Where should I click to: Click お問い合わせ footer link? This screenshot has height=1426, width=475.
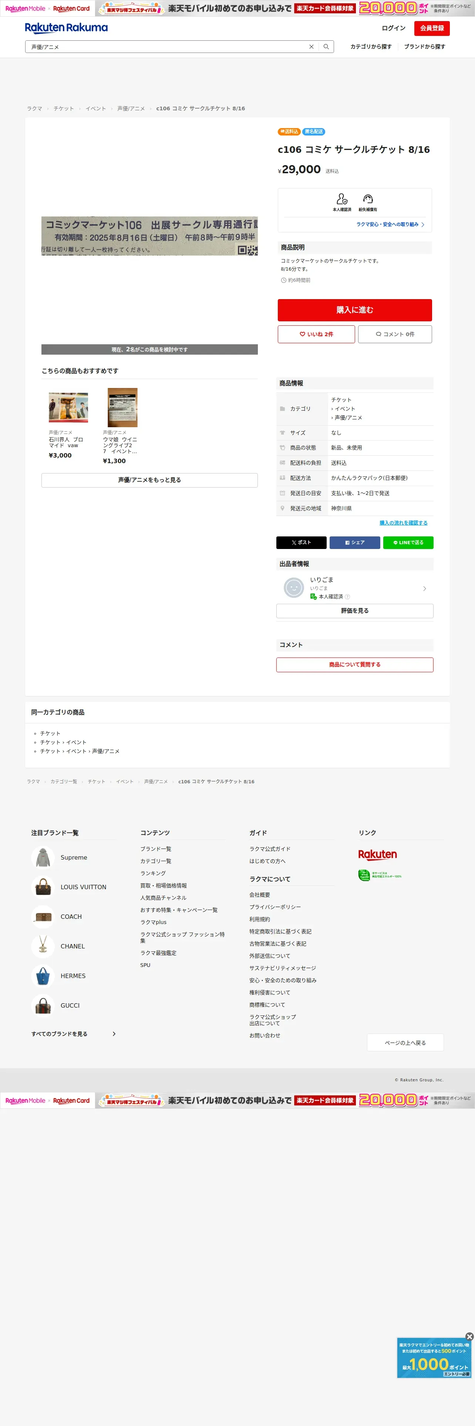click(264, 1036)
